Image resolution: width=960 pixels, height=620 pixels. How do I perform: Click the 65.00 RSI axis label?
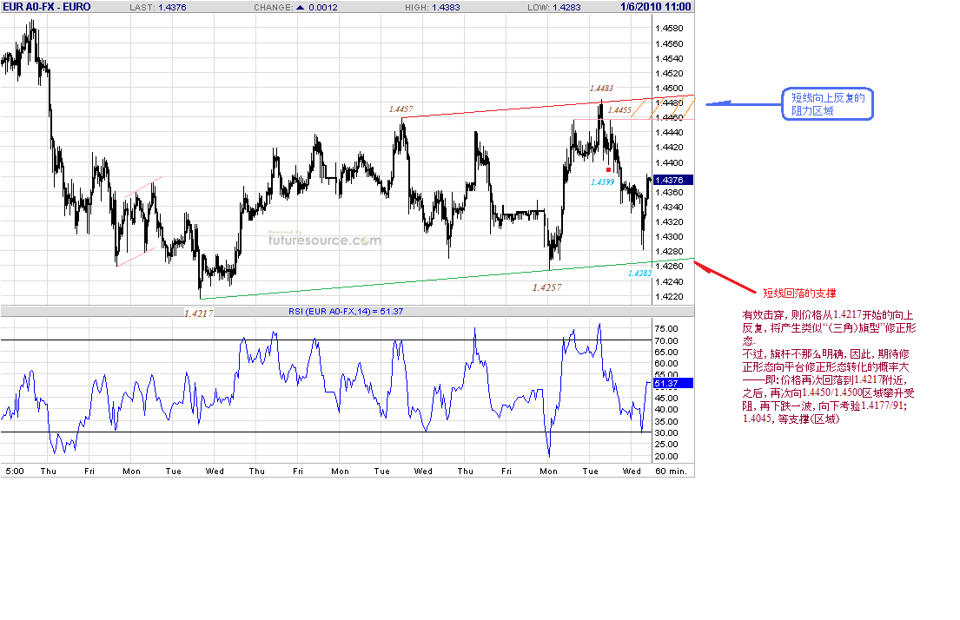666,352
